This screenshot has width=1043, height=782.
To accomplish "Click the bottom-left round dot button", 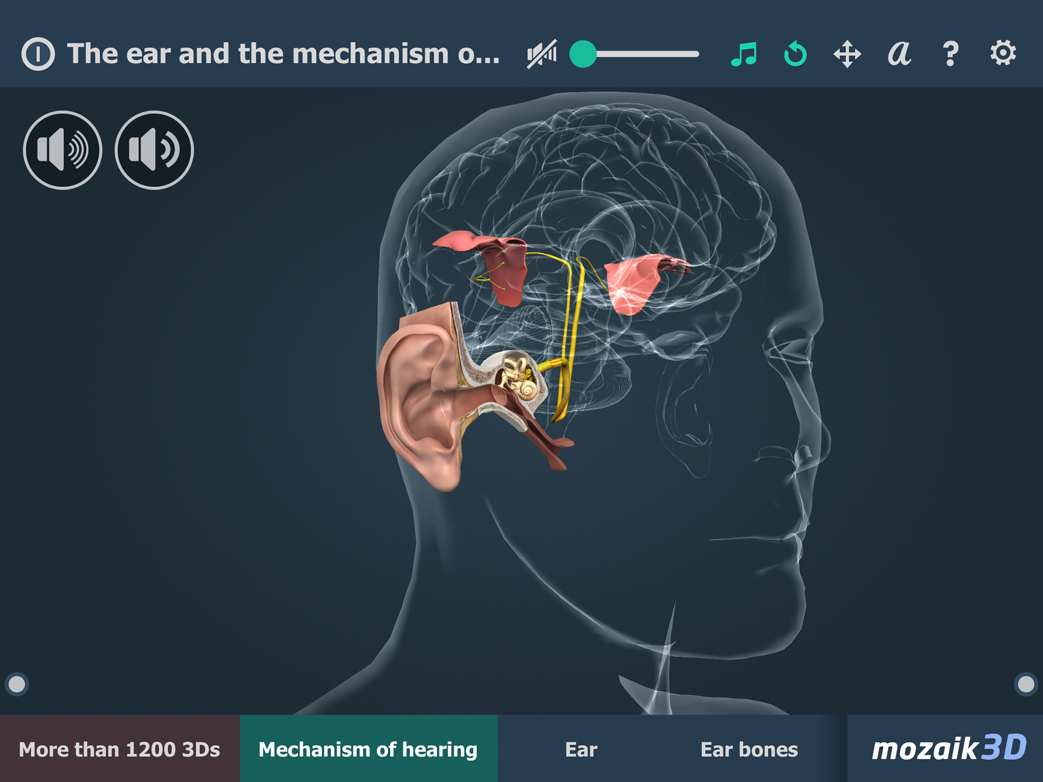I will pos(17,684).
